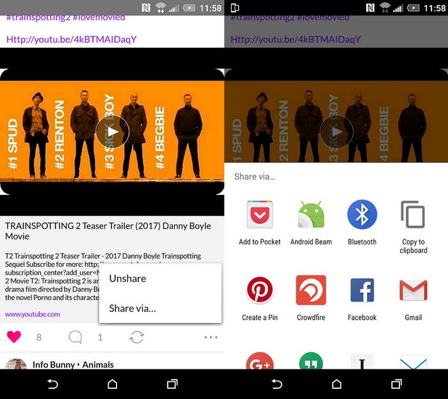Share using Add to Pocket

[x=260, y=223]
